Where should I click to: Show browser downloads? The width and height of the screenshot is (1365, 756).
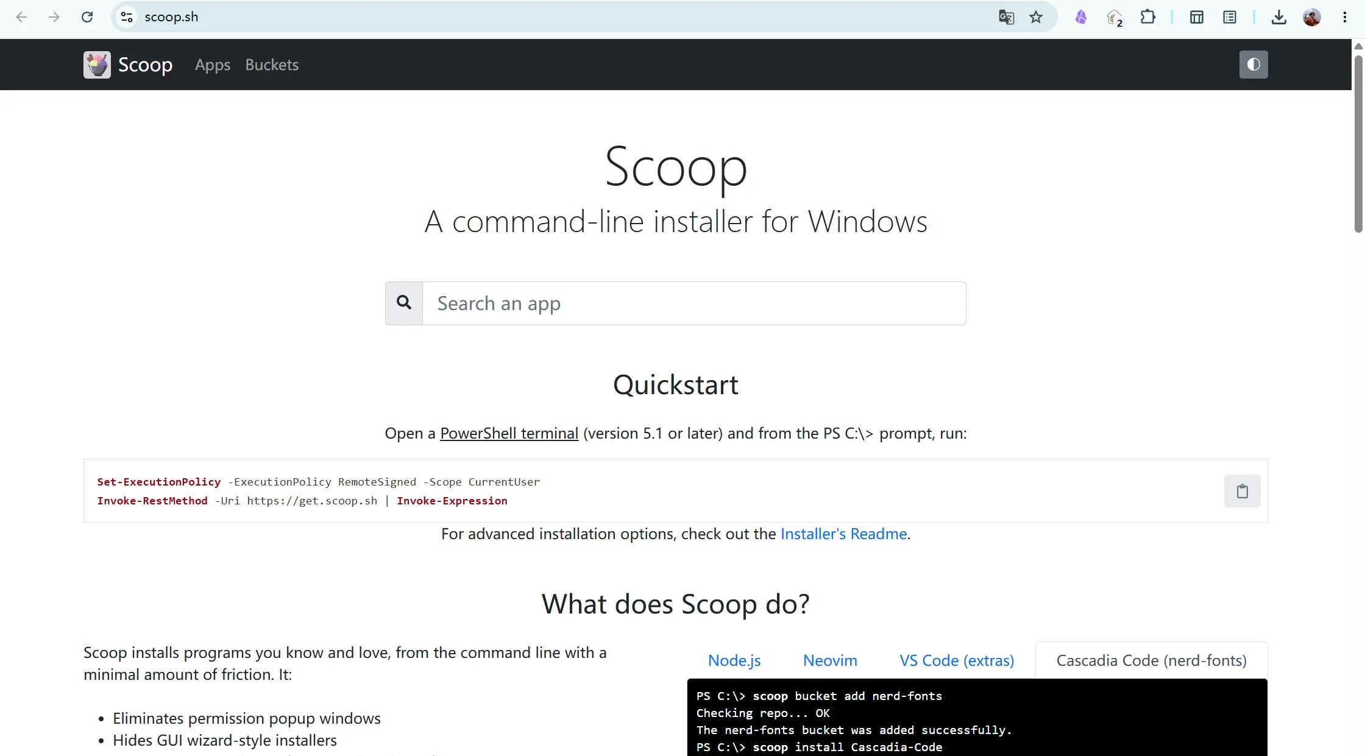[x=1279, y=17]
